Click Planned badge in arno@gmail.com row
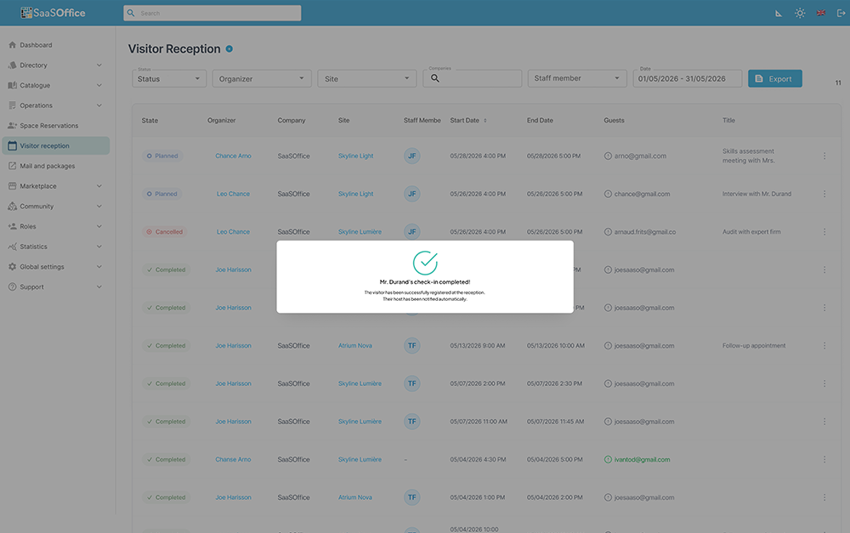This screenshot has height=533, width=850. (x=162, y=156)
